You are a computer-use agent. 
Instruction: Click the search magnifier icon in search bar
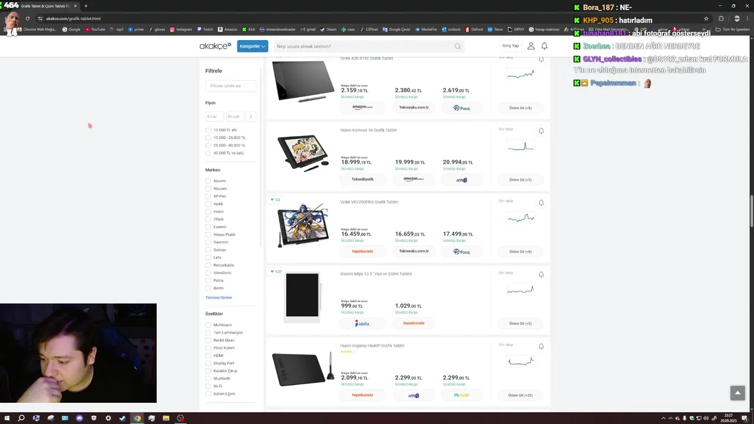458,46
